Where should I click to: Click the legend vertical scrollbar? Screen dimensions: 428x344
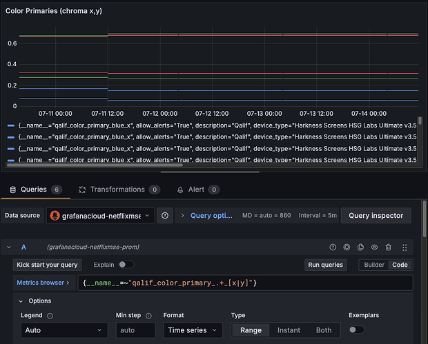(420, 121)
